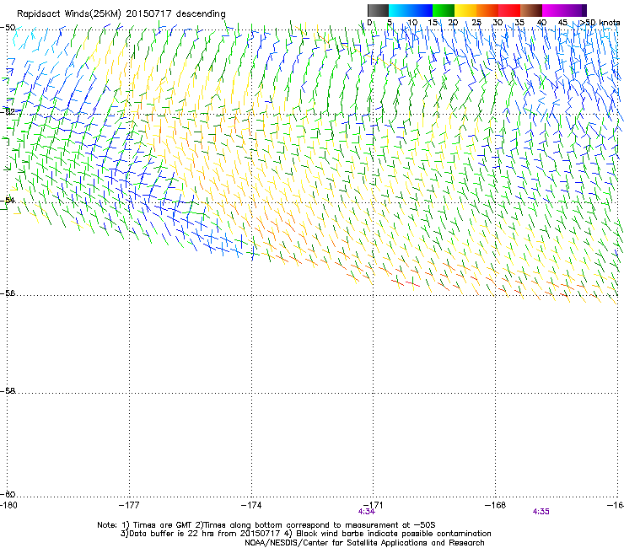Click the 'Data buffer is 22 hrs' note line
Screen dimensions: 624x548
tap(305, 534)
